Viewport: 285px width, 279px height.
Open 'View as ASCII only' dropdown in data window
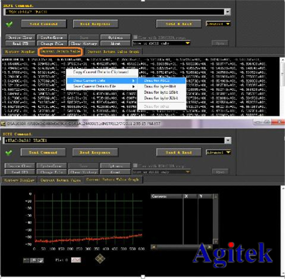[x=161, y=43]
